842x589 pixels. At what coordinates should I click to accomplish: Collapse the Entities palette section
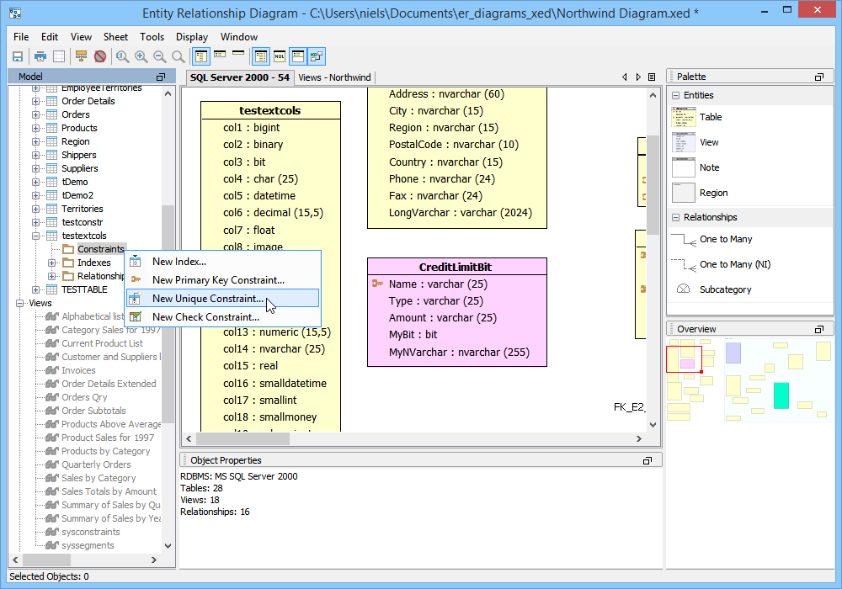click(676, 95)
